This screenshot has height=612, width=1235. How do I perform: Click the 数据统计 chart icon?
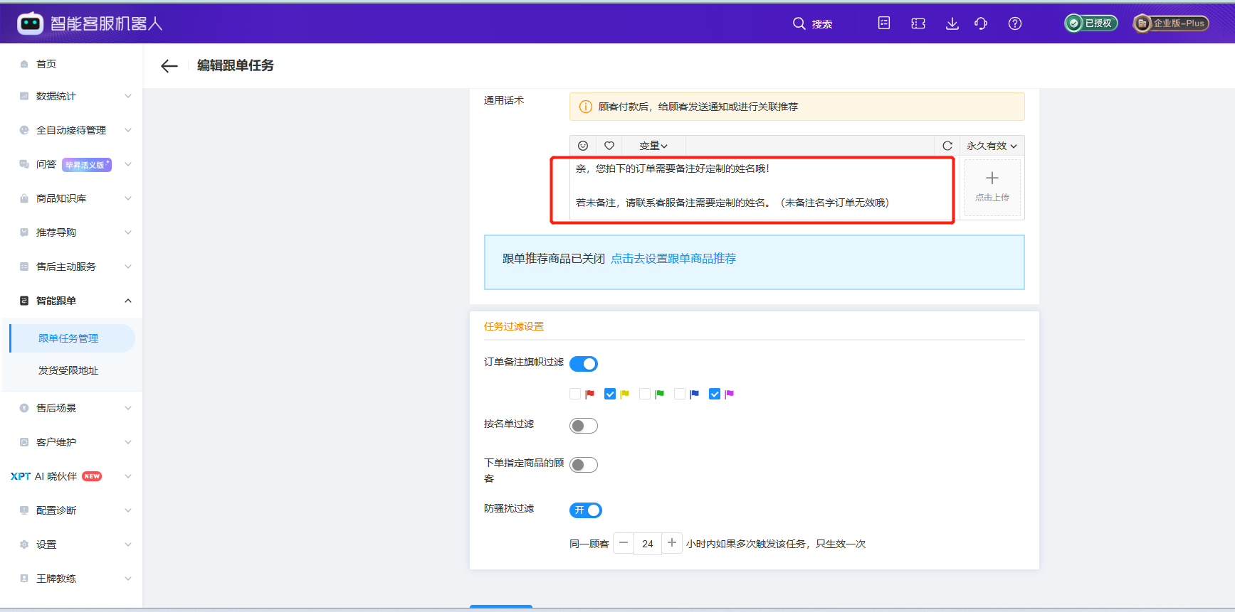point(24,96)
